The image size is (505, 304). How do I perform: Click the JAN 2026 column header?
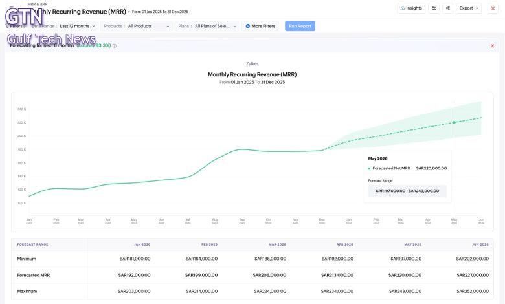141,244
